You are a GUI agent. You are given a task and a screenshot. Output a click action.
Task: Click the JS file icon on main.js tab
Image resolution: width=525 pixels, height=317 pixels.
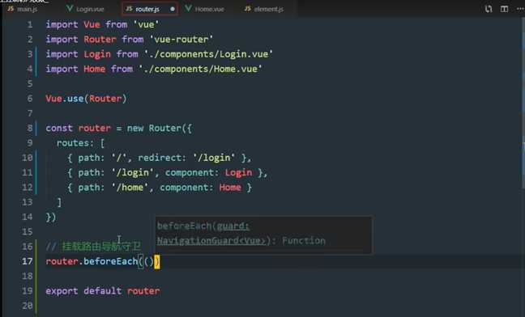point(11,9)
